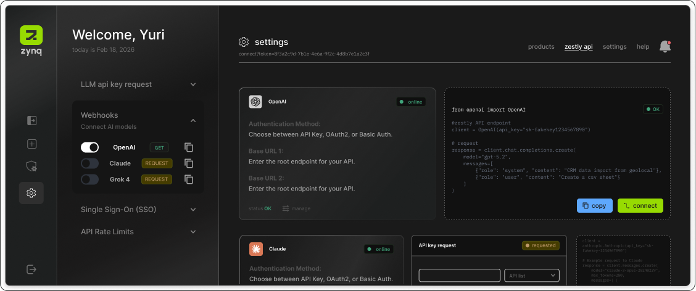This screenshot has height=291, width=696.
Task: Click the blue copy button
Action: coord(594,205)
